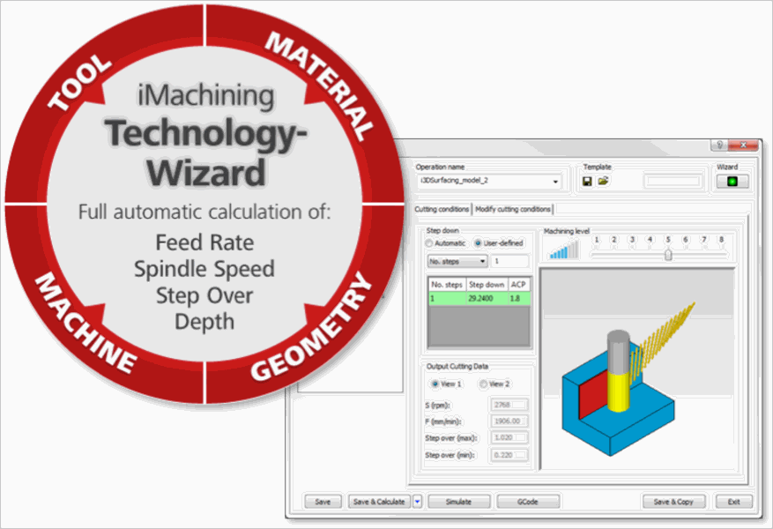Screen dimensions: 773x529
Task: Open Save & Calculate dropdown arrow
Action: [x=418, y=502]
